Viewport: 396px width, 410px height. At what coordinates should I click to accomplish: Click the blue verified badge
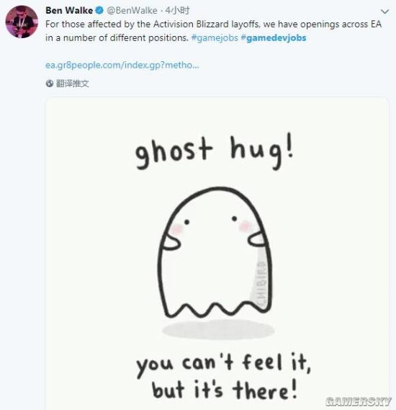tap(99, 11)
